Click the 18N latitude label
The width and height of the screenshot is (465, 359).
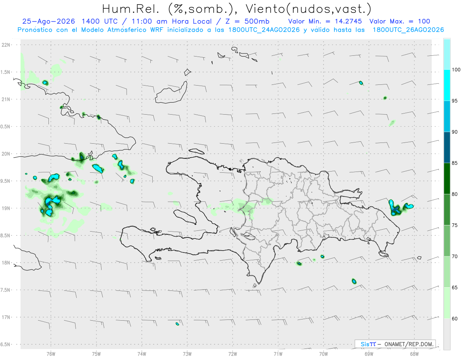tap(7, 263)
